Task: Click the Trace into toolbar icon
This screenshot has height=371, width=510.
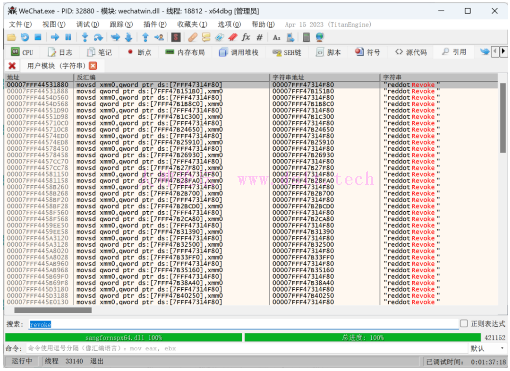Action: tap(115, 38)
